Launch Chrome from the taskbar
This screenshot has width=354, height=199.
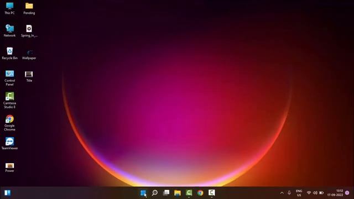pyautogui.click(x=200, y=193)
